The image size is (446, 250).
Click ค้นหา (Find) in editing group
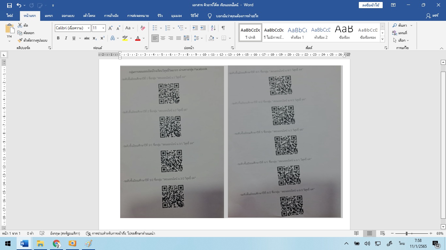pyautogui.click(x=400, y=25)
